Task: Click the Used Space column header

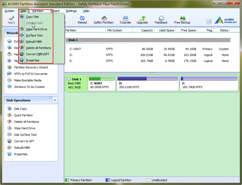Action: pyautogui.click(x=165, y=30)
